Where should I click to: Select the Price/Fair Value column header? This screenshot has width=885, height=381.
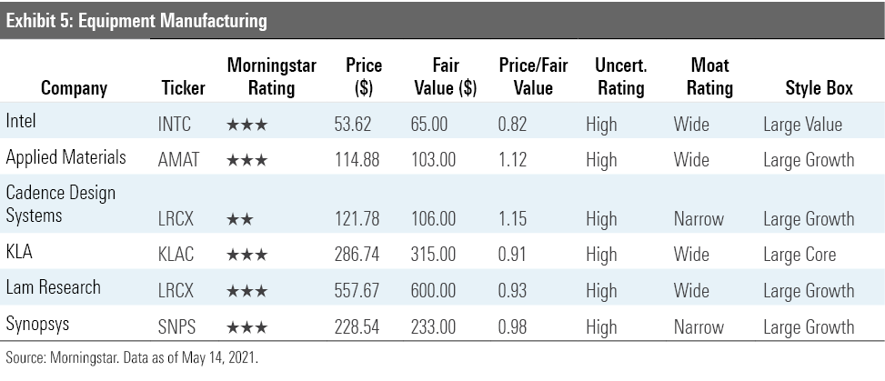coord(526,77)
